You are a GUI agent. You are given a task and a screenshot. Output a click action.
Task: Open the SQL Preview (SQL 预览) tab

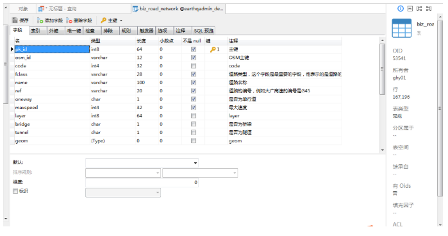(203, 31)
